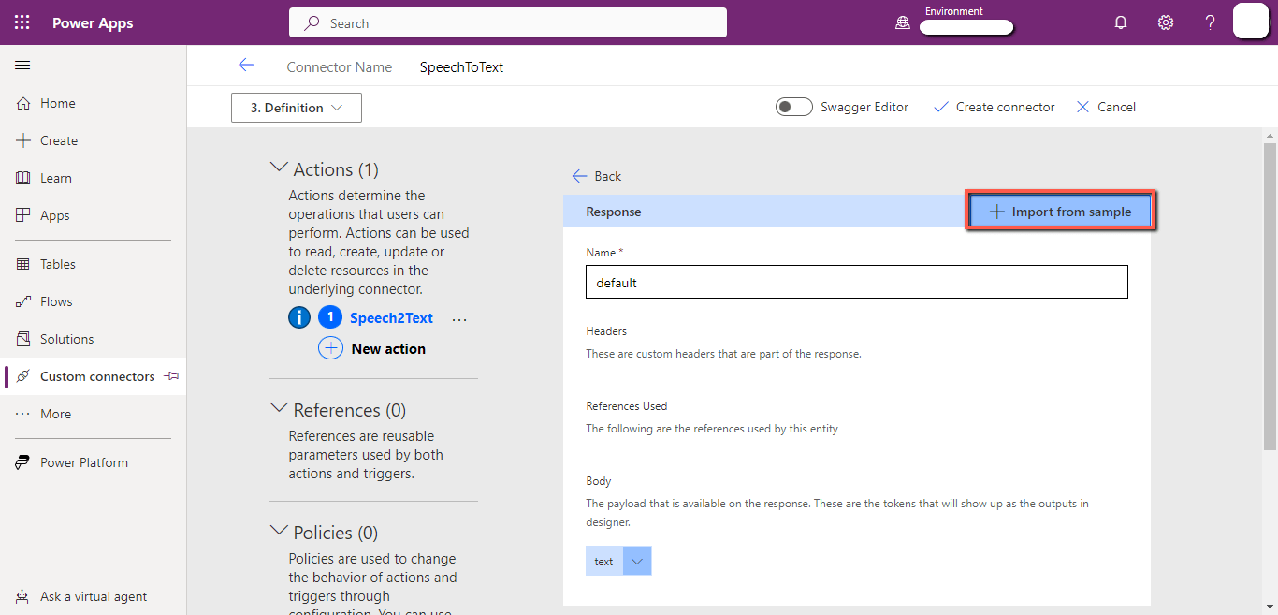Select the Speech2Text action
1278x615 pixels.
(391, 318)
